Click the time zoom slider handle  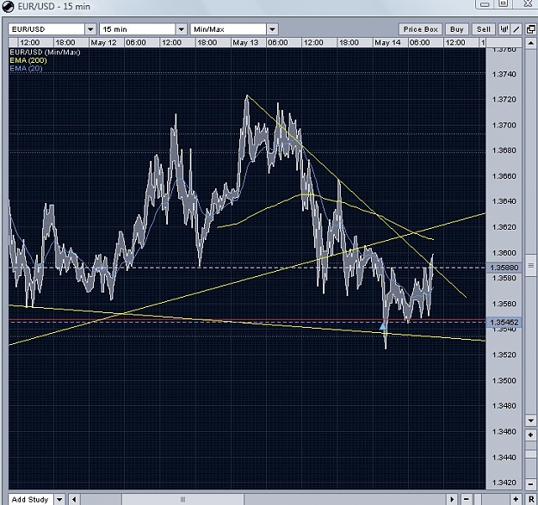tap(478, 499)
